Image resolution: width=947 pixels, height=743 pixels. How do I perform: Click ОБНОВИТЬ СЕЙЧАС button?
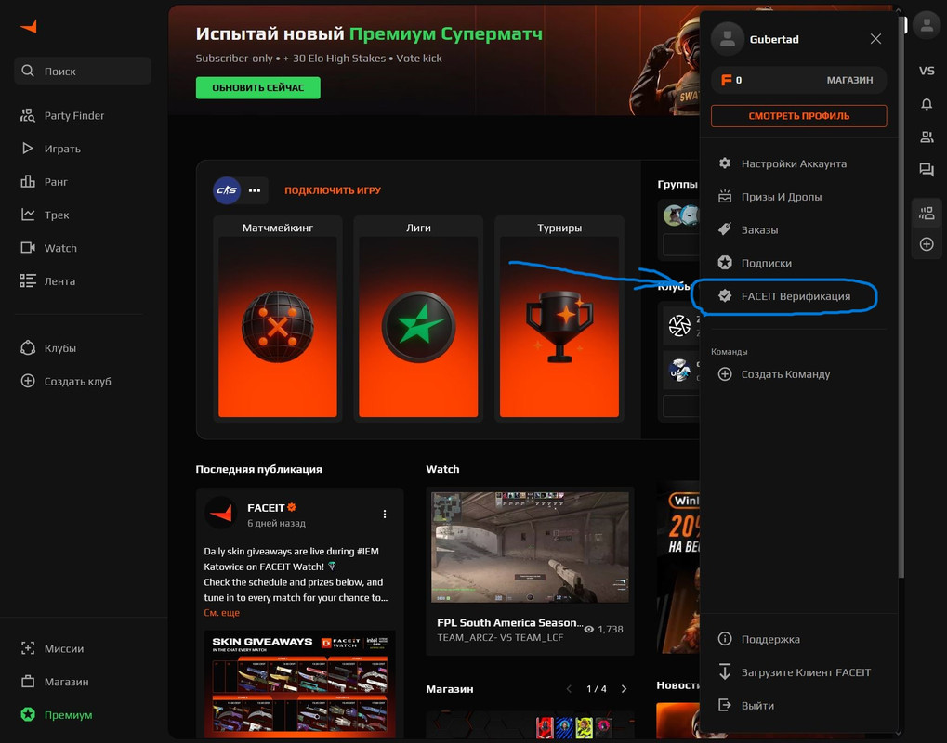pos(257,87)
